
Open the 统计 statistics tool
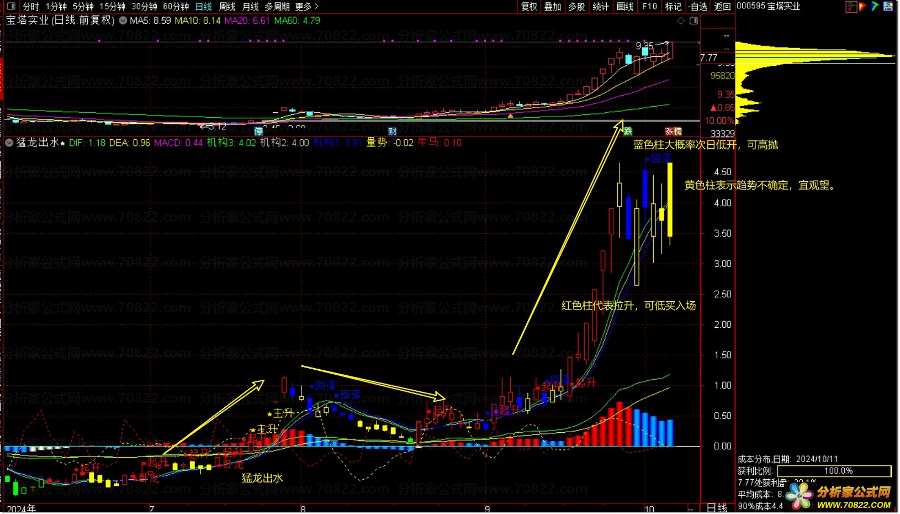pyautogui.click(x=601, y=7)
